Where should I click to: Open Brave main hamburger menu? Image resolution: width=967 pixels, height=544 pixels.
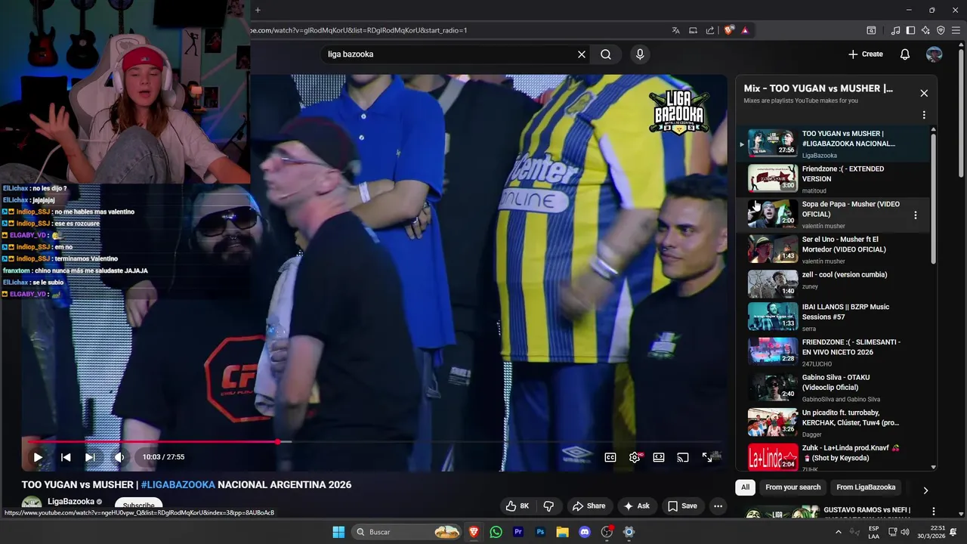[956, 30]
